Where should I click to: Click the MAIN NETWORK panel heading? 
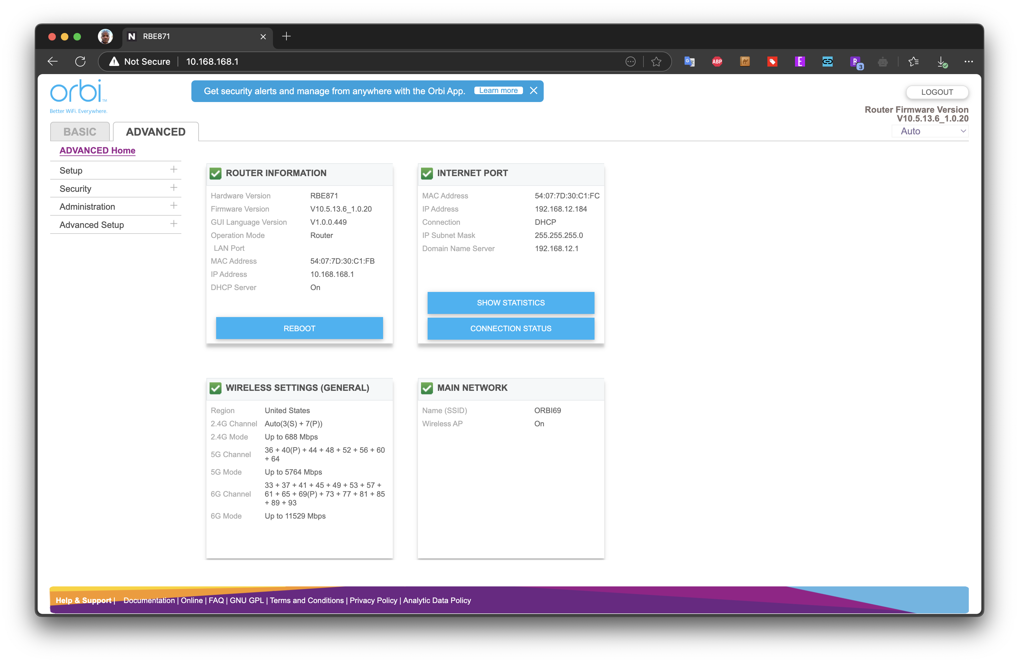[472, 388]
